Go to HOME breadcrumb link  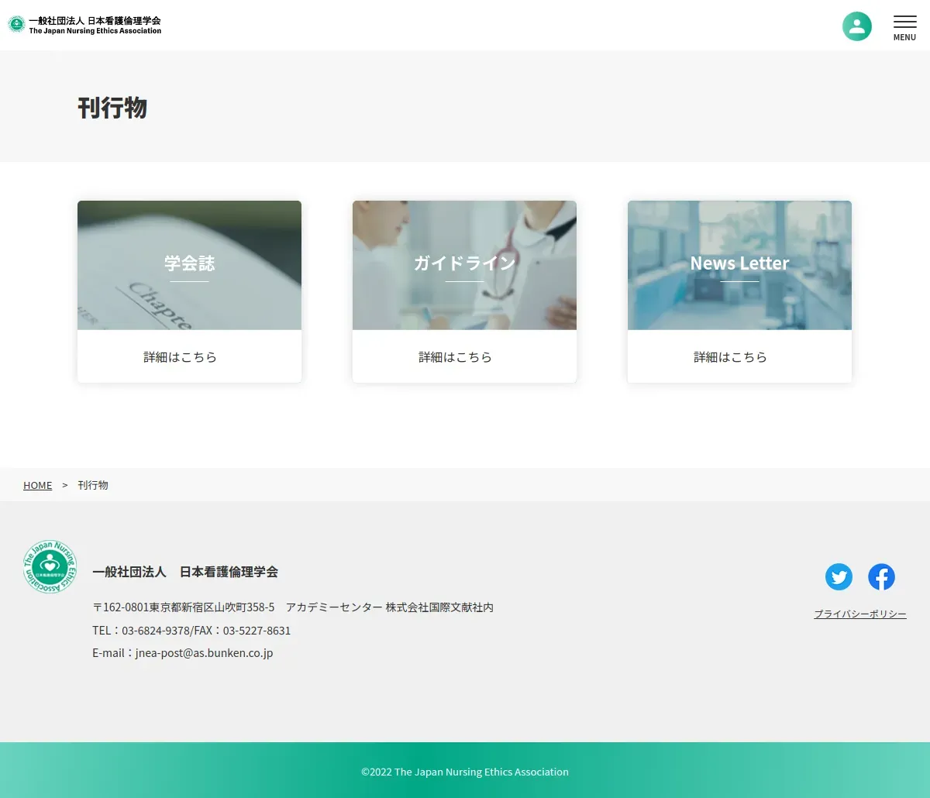coord(38,485)
